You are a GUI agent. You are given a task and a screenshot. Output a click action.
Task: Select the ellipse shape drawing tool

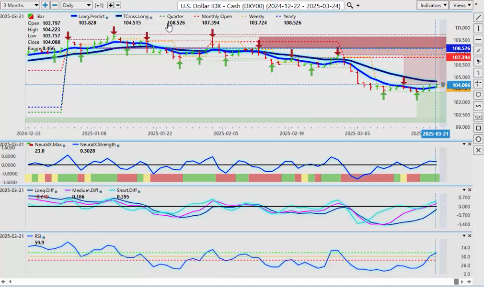(478, 139)
